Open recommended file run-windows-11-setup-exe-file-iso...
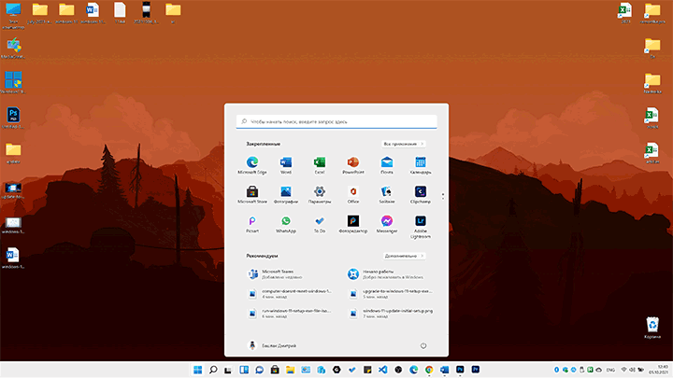 289,314
